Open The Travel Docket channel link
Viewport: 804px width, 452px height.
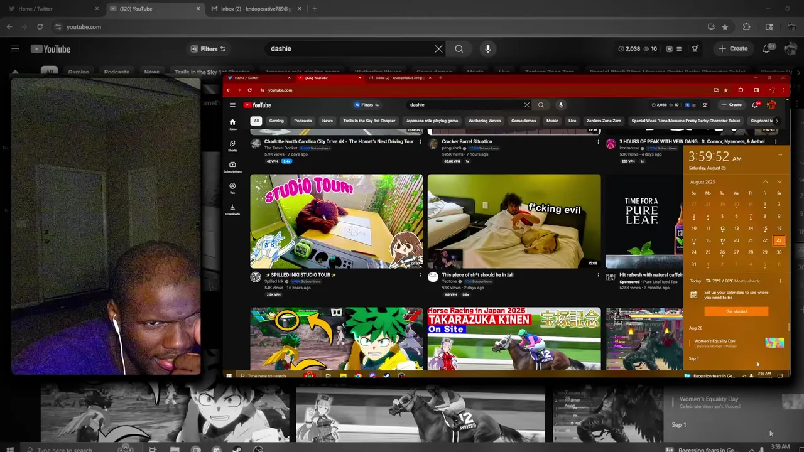tap(280, 148)
